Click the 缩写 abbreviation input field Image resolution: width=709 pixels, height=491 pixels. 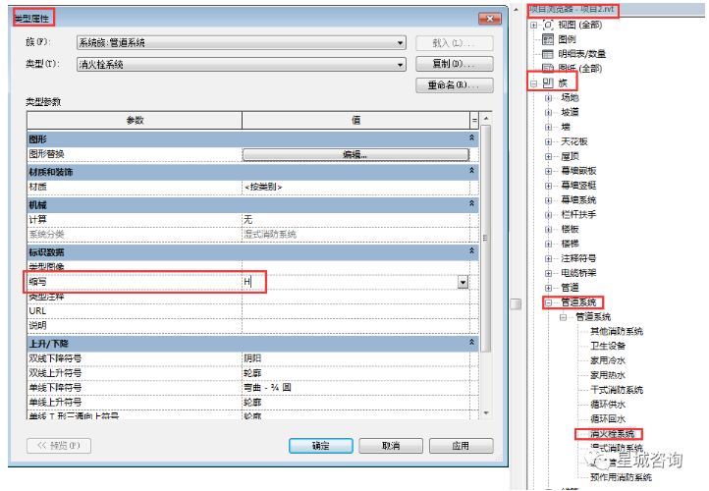350,282
